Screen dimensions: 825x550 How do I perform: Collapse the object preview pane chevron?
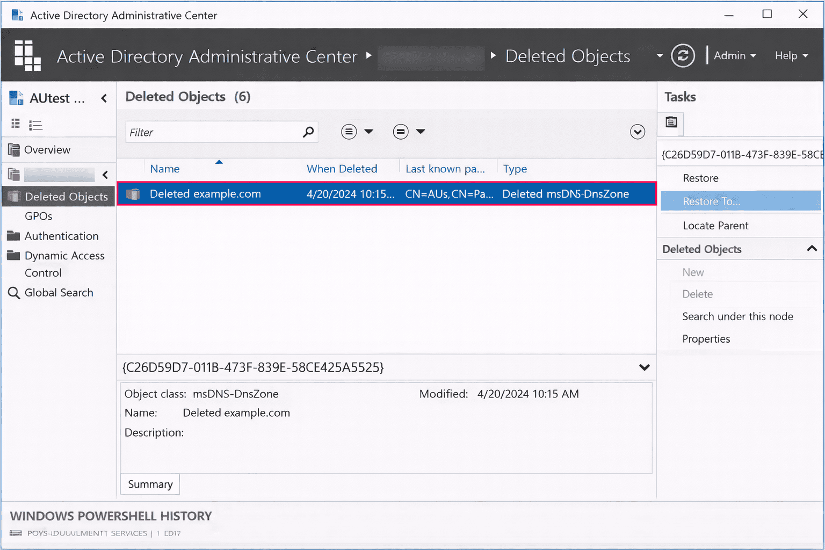(x=643, y=367)
